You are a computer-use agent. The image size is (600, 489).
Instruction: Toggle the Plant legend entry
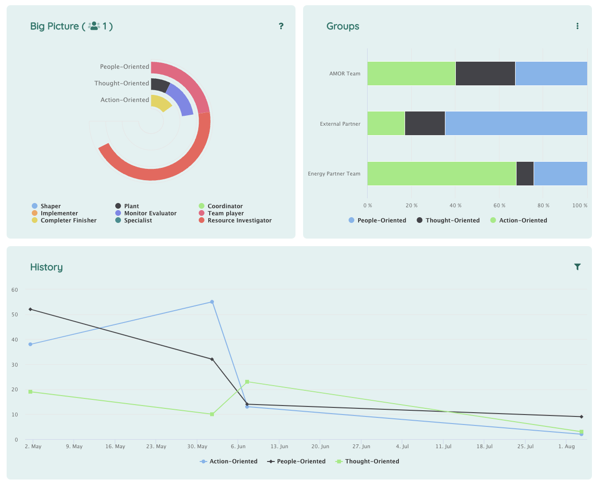point(127,206)
